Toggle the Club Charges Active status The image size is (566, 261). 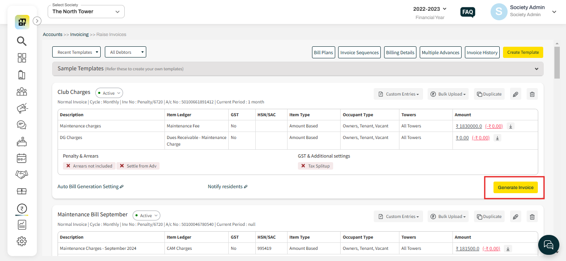[109, 93]
